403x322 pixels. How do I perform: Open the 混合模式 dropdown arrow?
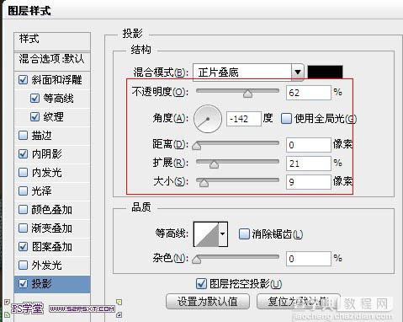tap(298, 72)
